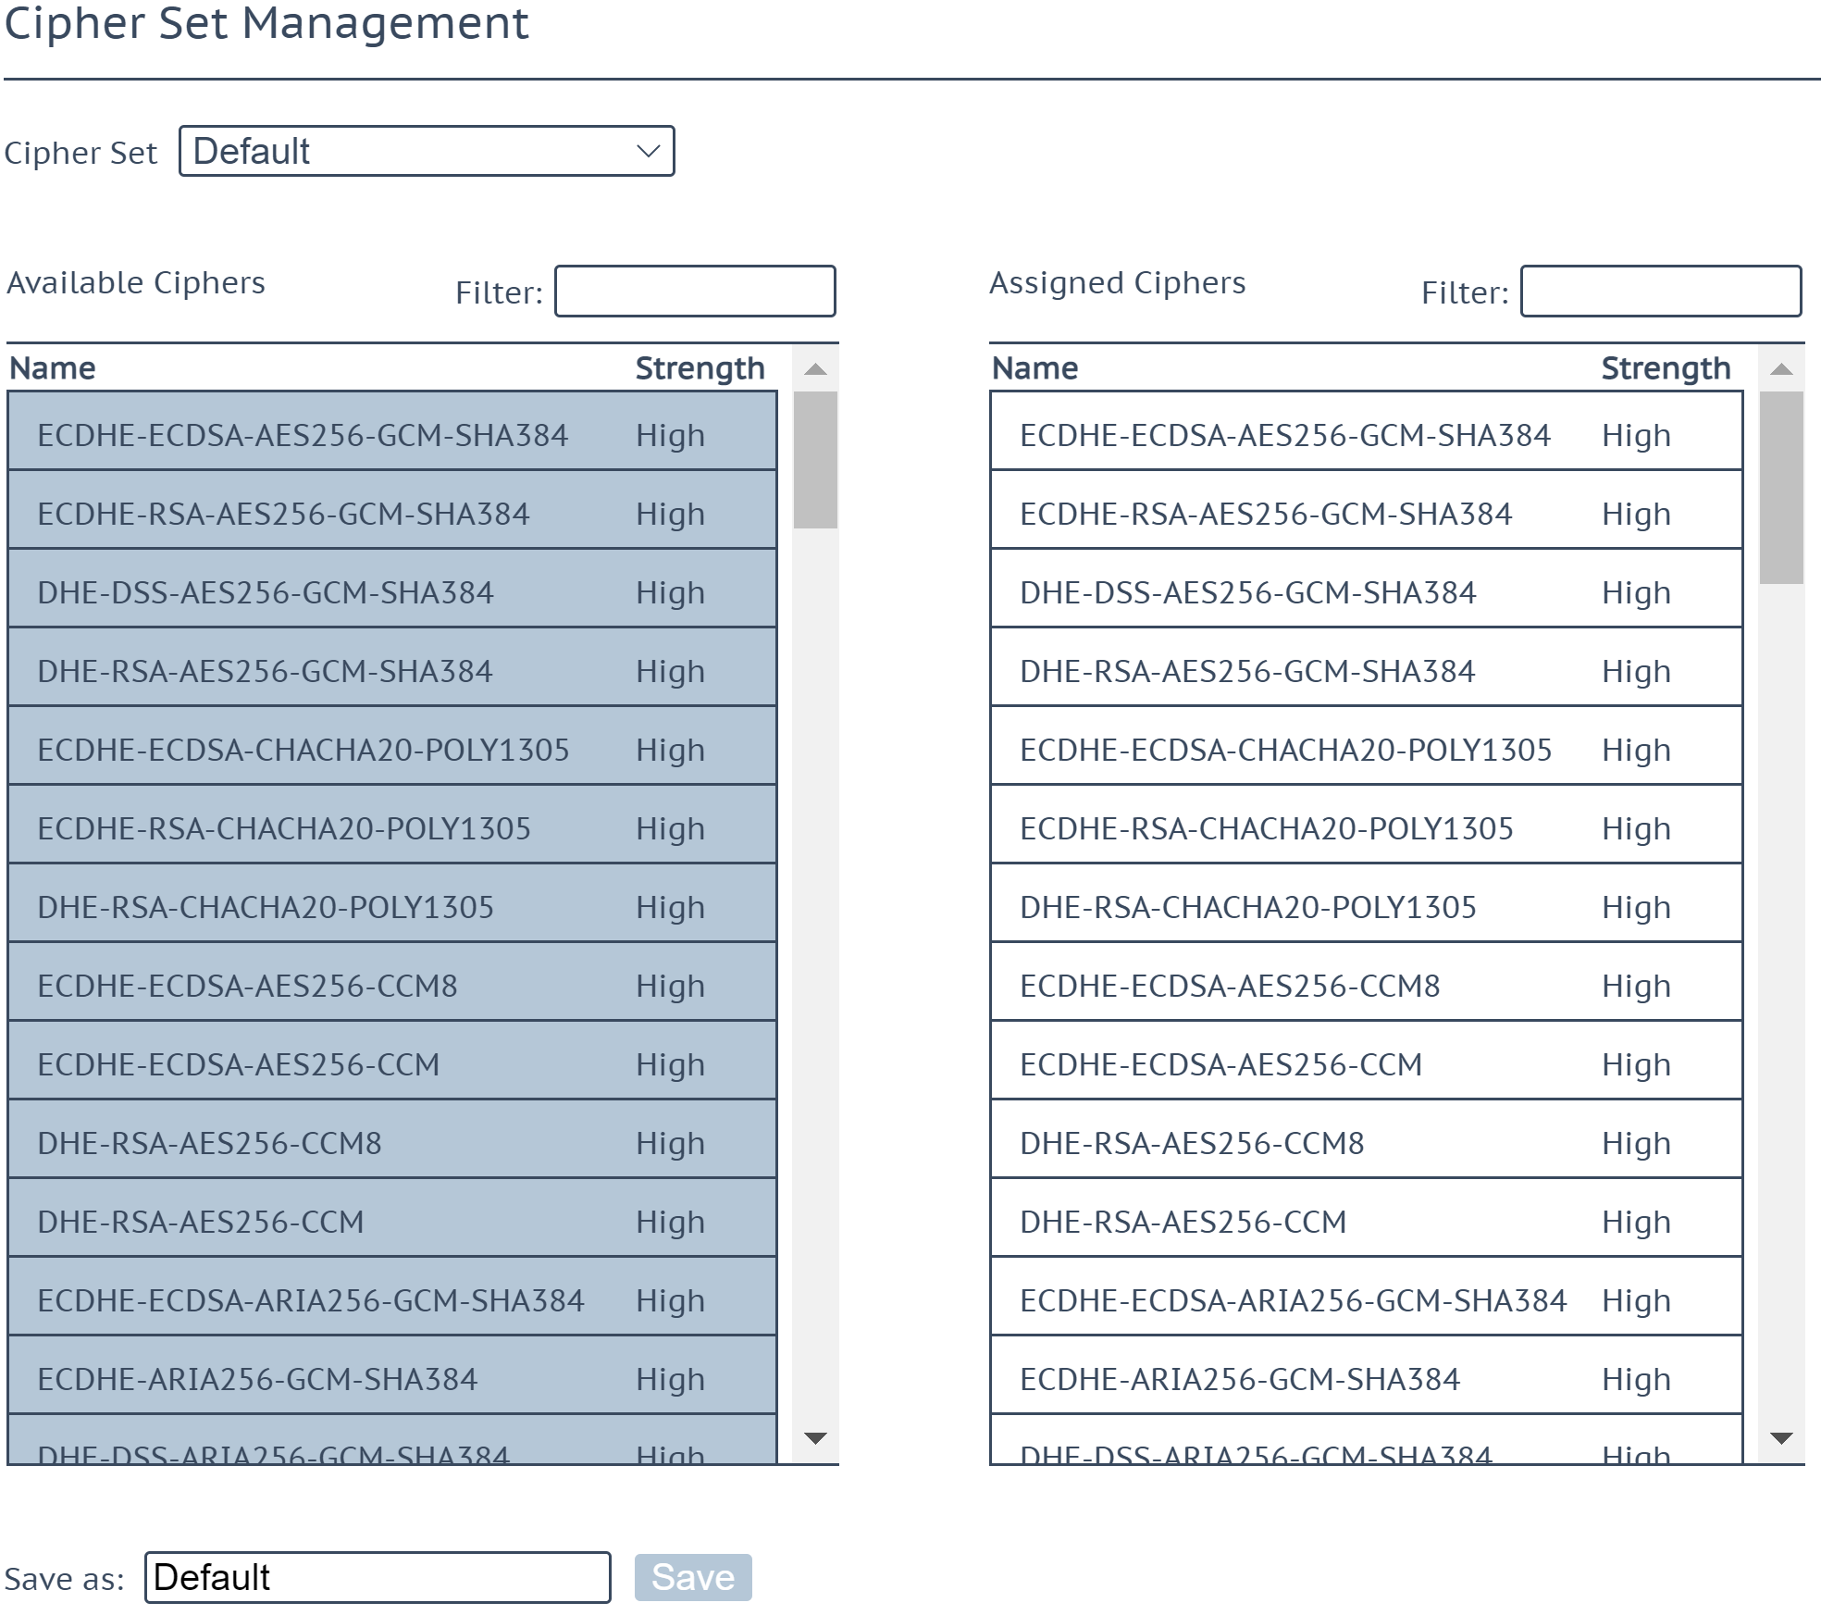
Task: Click Name column header in Assigned Ciphers
Action: pos(1035,368)
